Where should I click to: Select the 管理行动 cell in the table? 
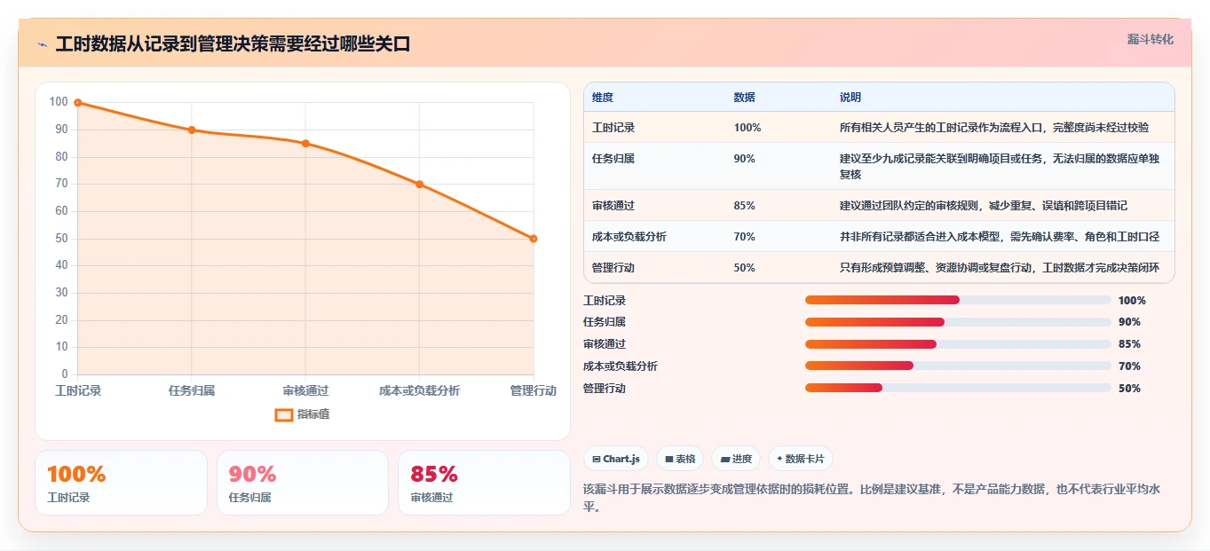pyautogui.click(x=613, y=268)
